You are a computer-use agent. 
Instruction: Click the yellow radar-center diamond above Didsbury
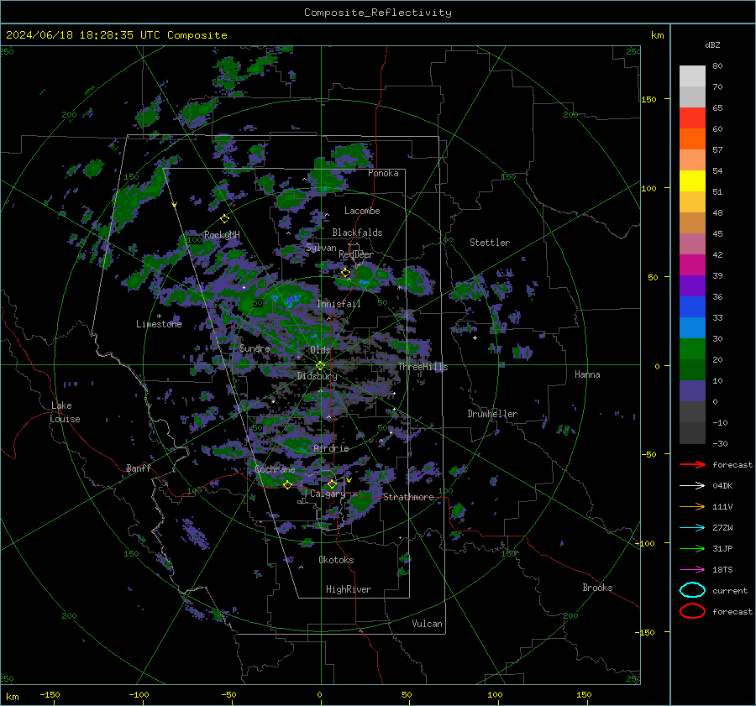[320, 366]
